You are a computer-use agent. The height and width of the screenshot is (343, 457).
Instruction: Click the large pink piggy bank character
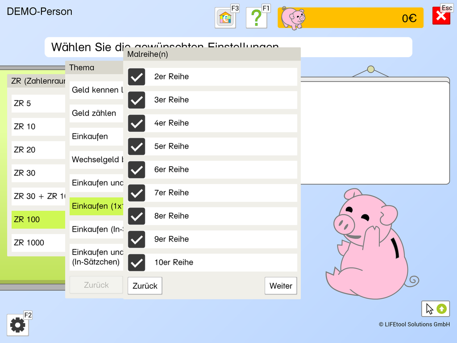(x=370, y=245)
